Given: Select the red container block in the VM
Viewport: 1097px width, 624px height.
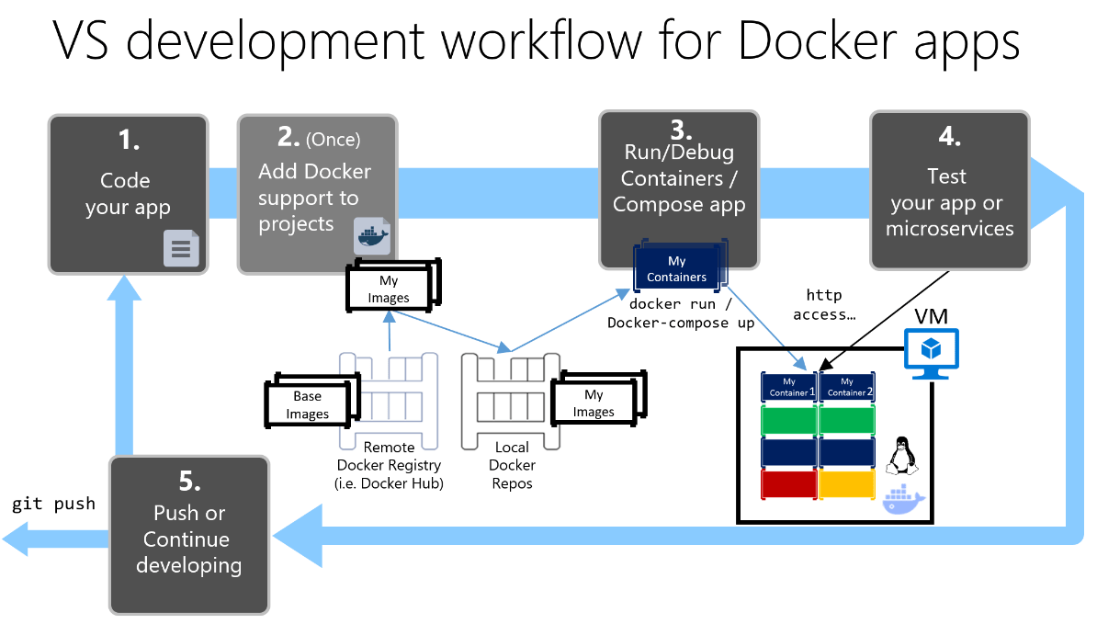Looking at the screenshot, I should point(787,484).
